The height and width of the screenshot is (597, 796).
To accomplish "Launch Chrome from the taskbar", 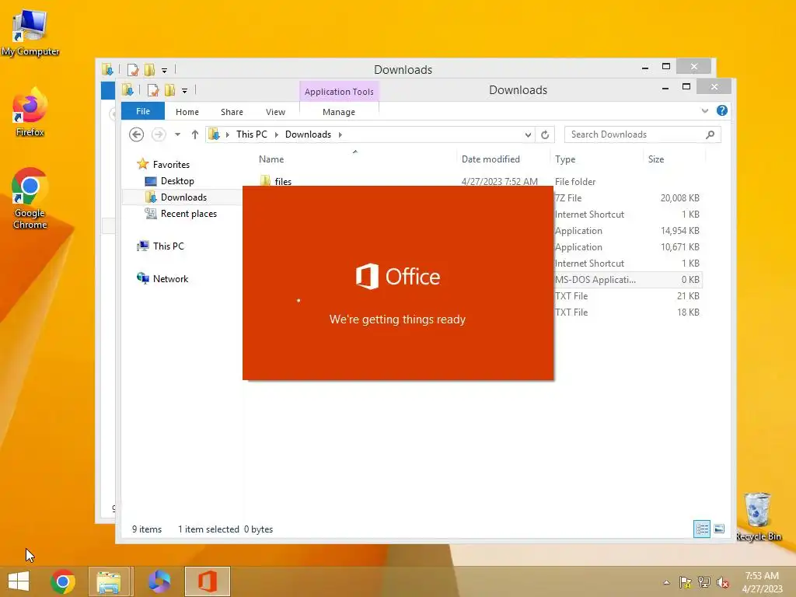I will coord(62,581).
